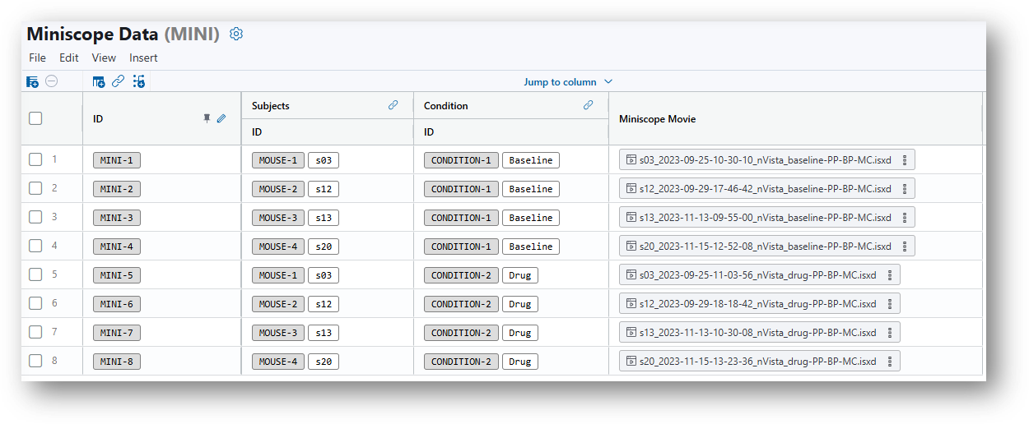Click the pin icon in ID column header
This screenshot has height=424, width=1029.
(207, 118)
